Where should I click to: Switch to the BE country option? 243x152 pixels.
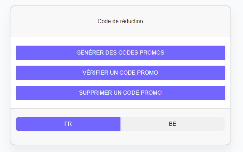tap(173, 124)
